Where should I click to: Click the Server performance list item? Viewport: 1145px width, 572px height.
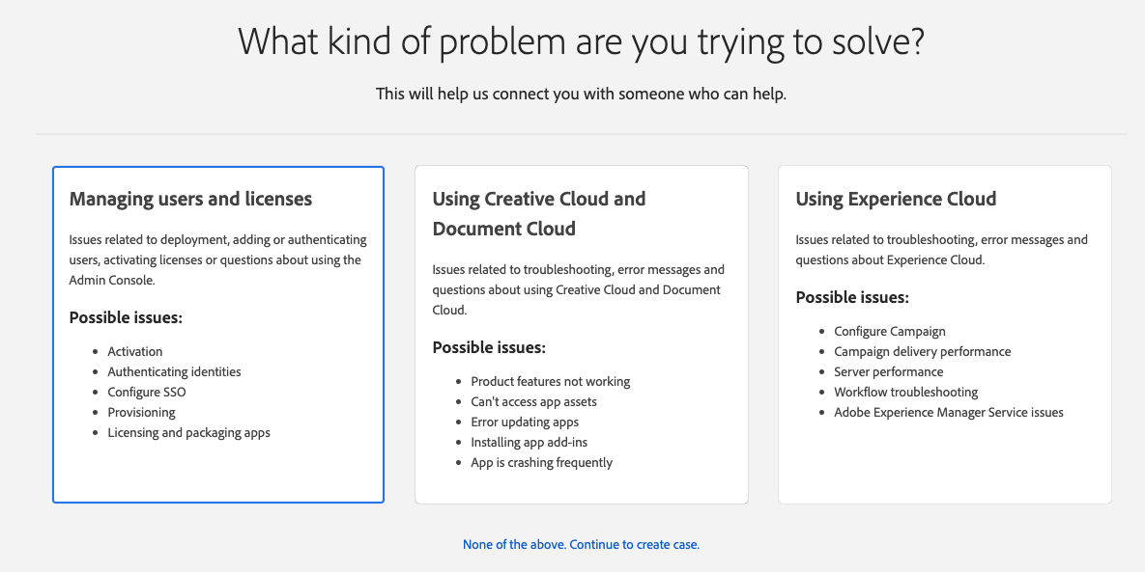point(888,372)
